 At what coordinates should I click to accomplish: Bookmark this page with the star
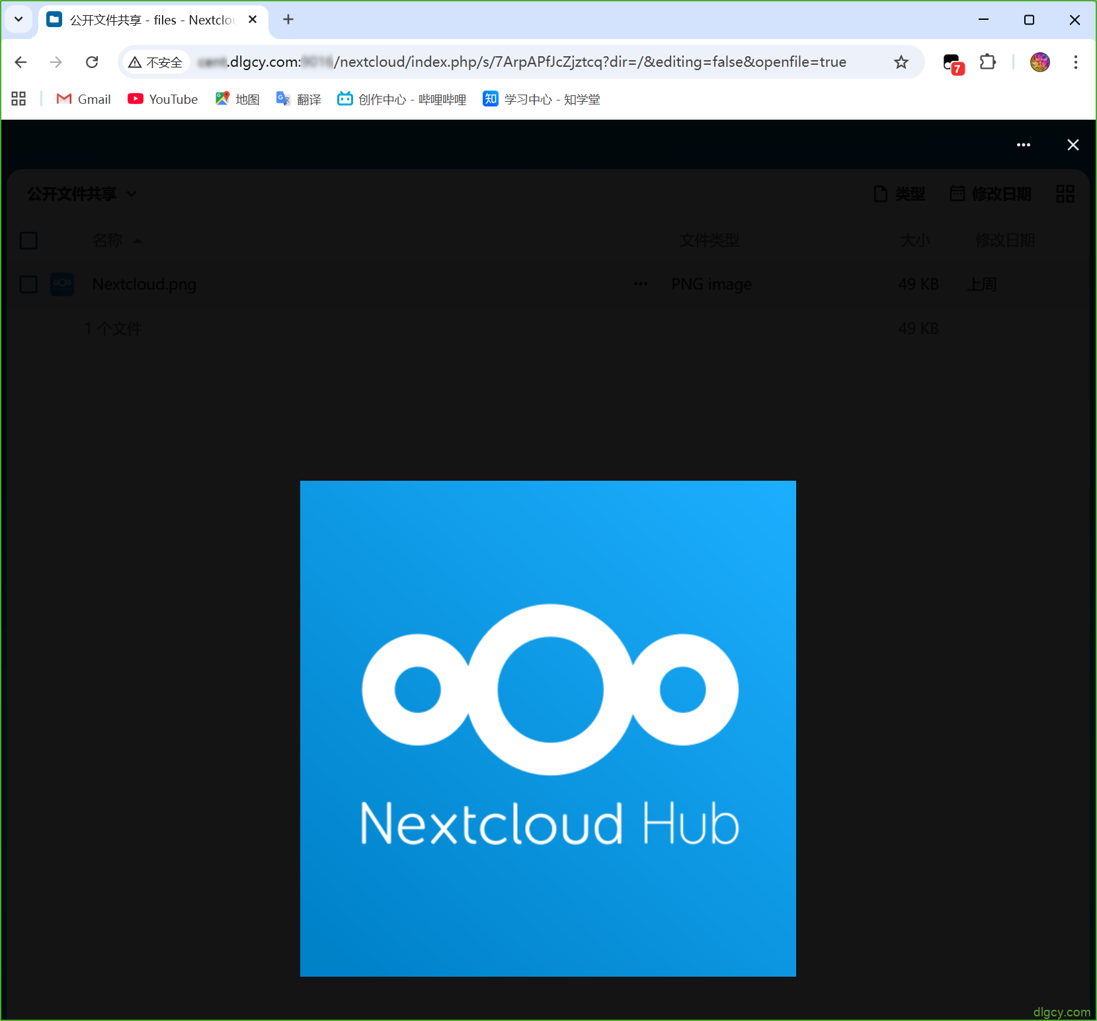901,62
